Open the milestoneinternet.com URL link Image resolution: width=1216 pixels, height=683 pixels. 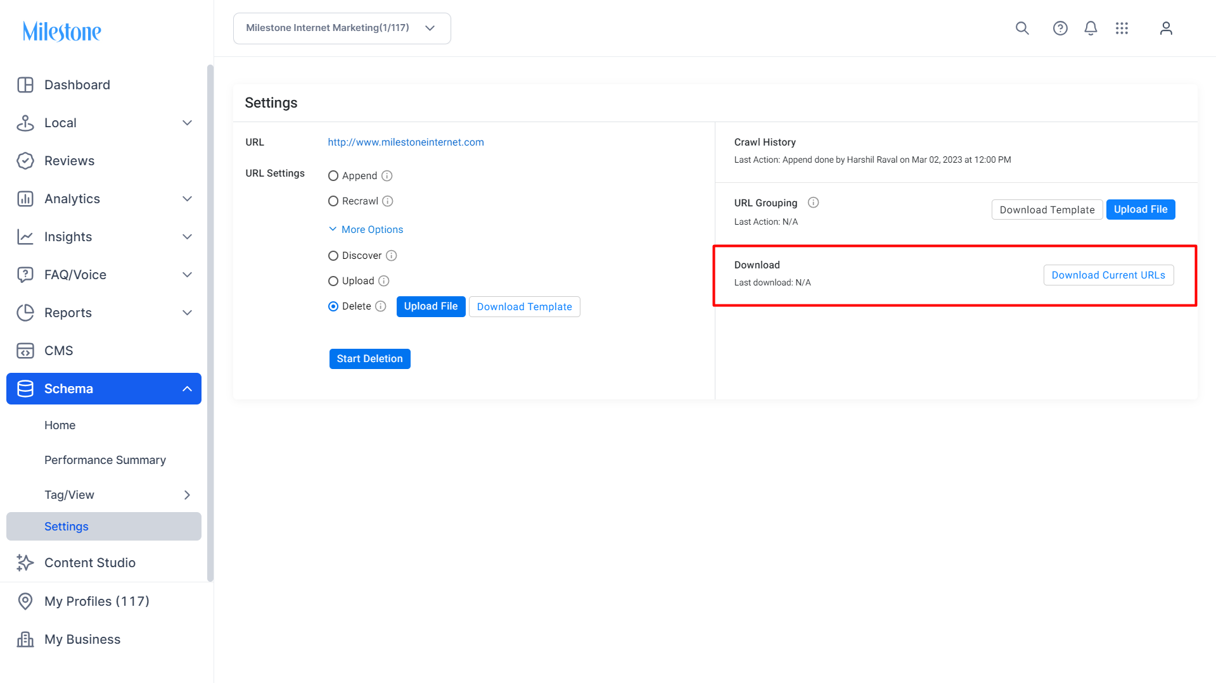tap(406, 142)
